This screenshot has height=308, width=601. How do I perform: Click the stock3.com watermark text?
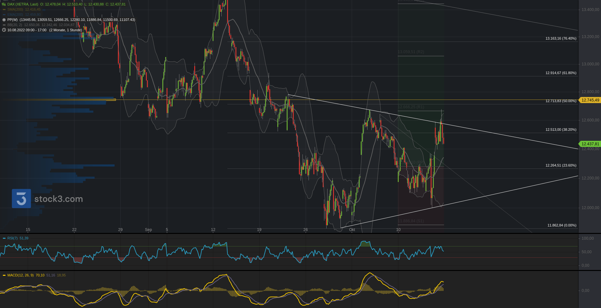point(59,199)
